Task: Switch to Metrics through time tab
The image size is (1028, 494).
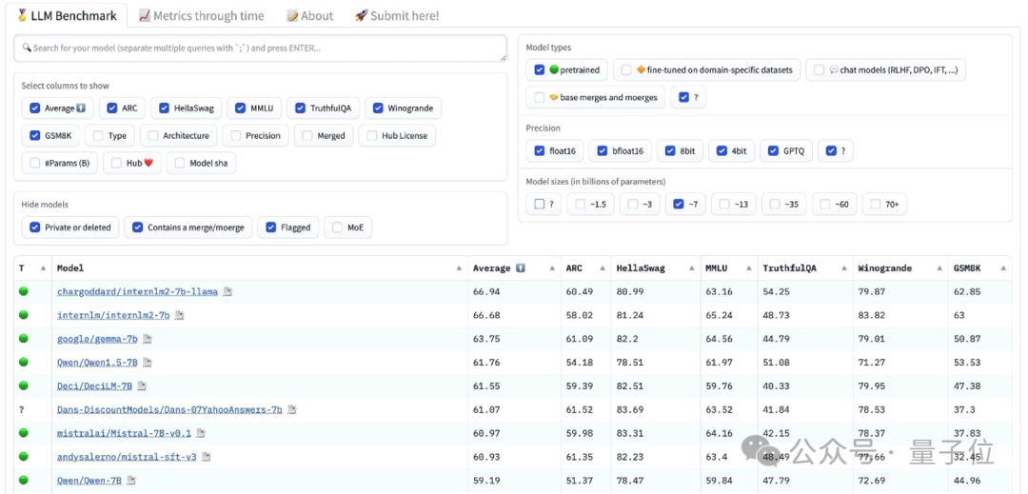Action: coord(201,16)
